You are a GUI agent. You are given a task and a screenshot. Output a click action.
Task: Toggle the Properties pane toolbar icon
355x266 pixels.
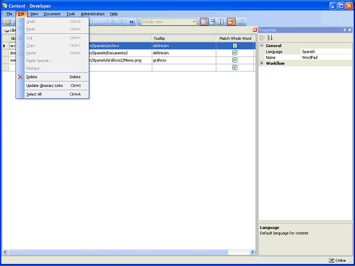[x=231, y=22]
